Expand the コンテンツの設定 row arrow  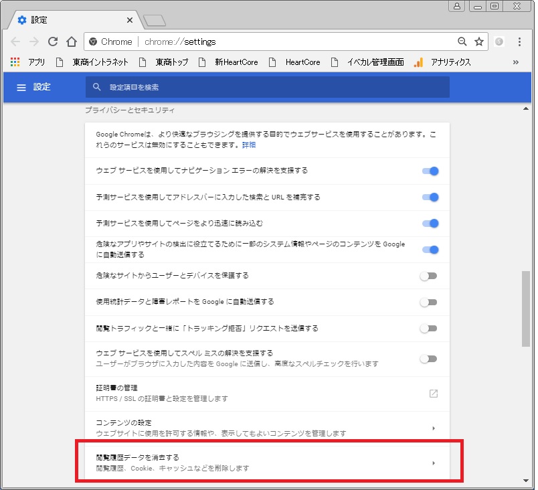pos(433,428)
